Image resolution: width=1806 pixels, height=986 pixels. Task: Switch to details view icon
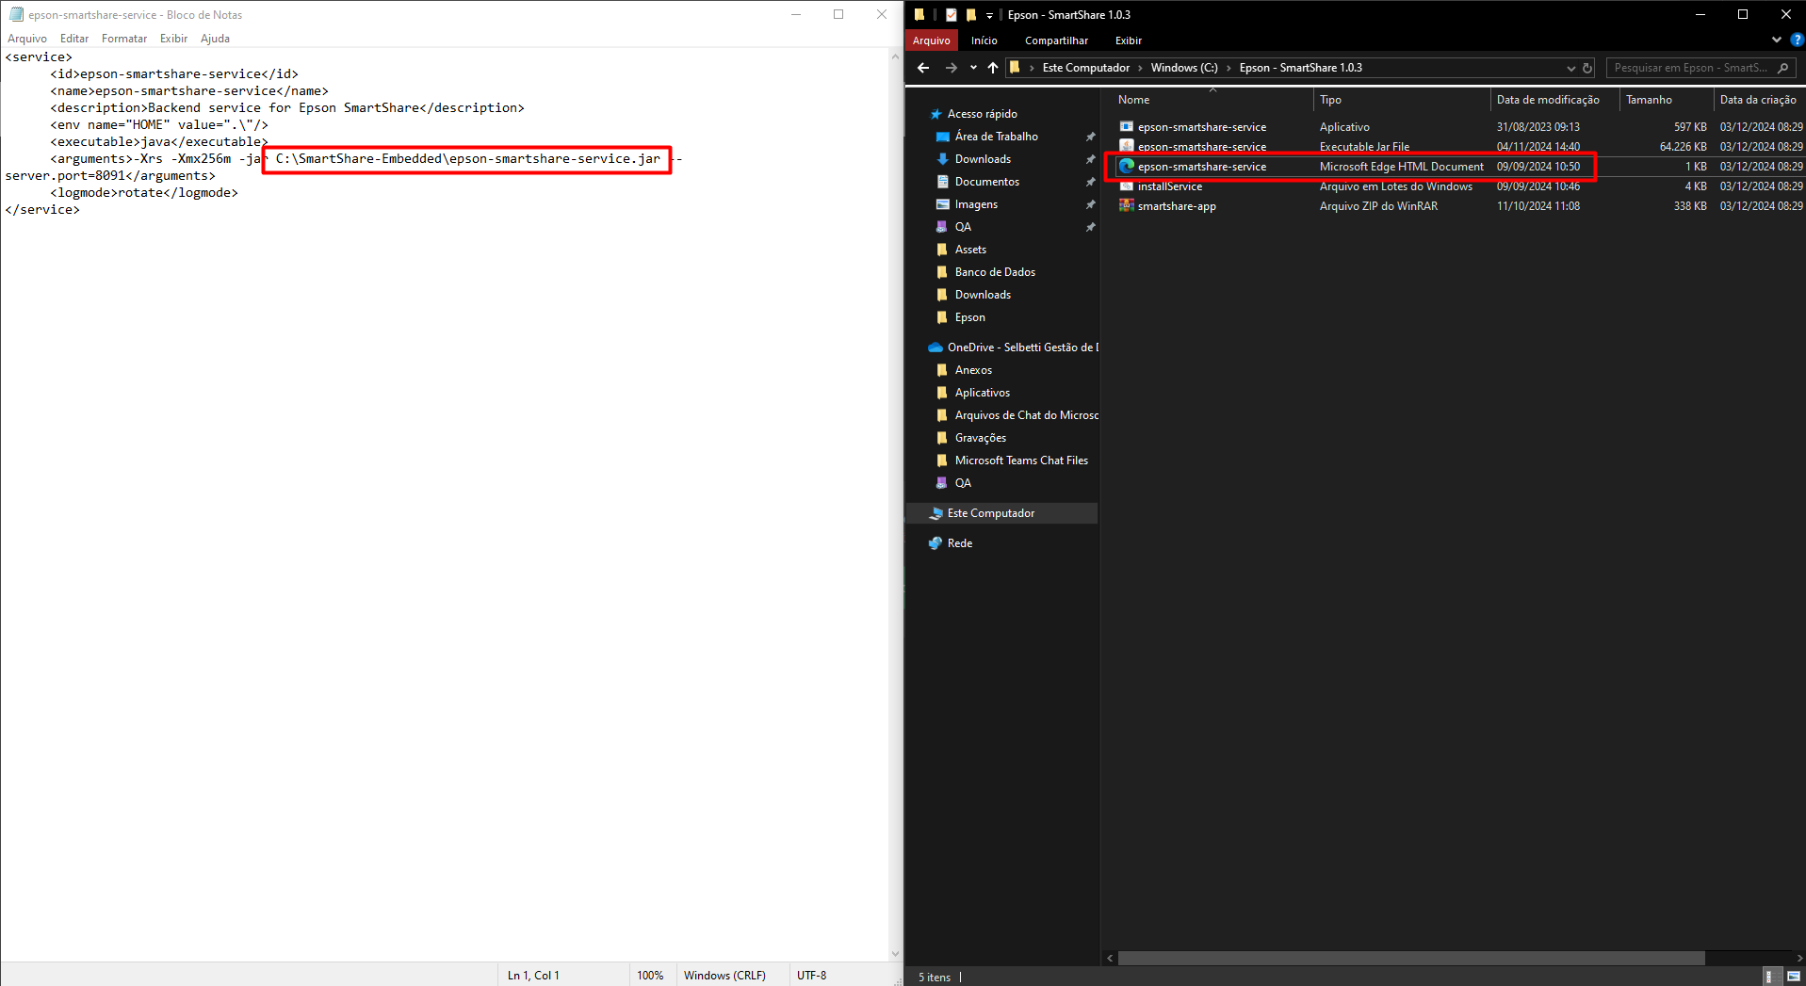1769,977
